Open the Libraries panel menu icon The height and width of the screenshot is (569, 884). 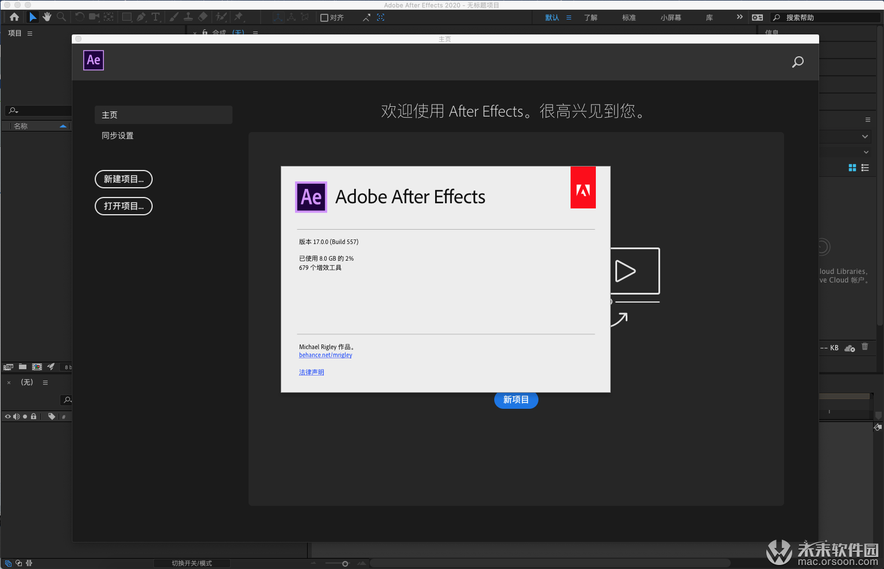coord(868,119)
